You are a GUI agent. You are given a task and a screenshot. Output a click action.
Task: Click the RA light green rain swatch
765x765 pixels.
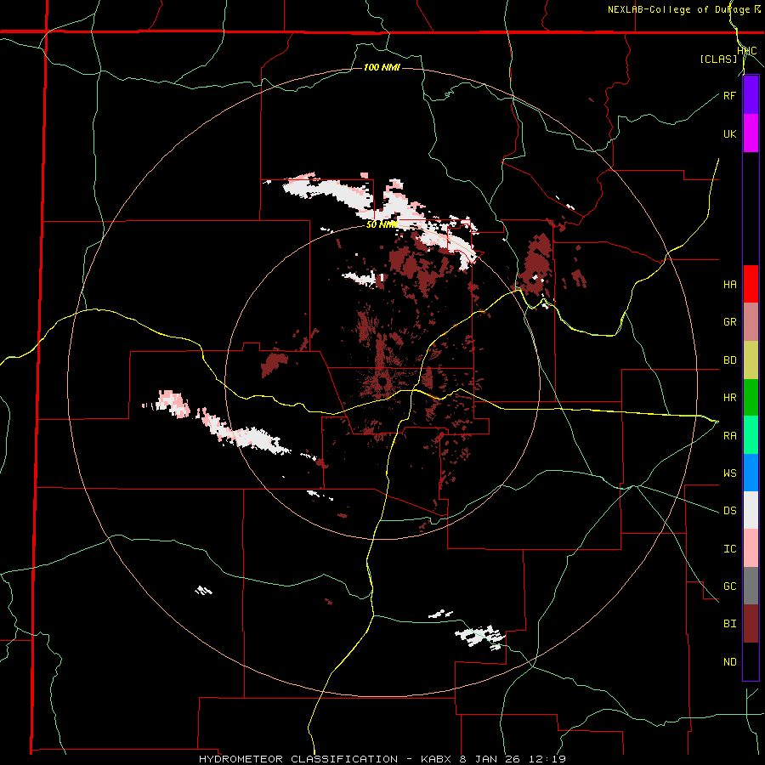[751, 435]
